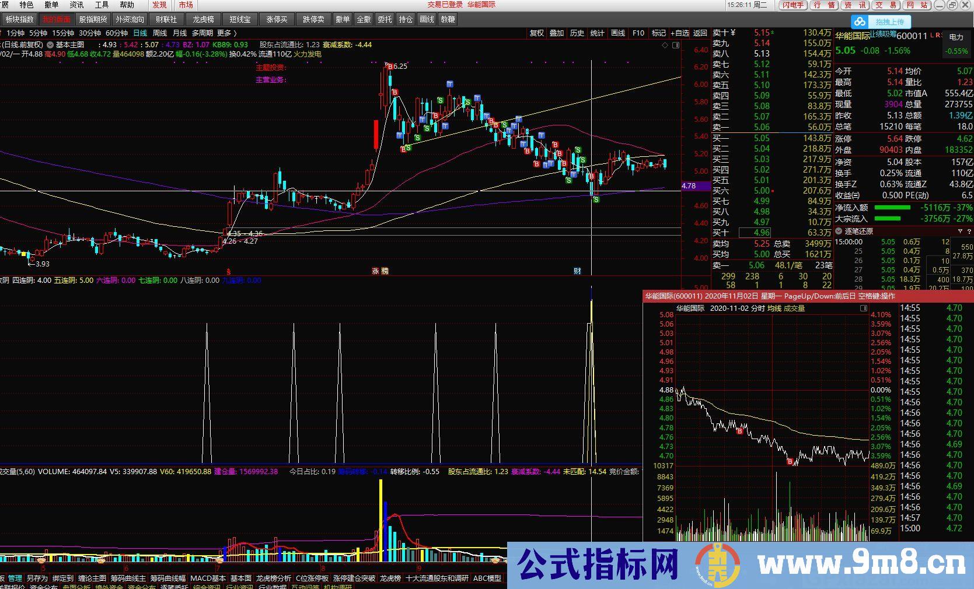
Task: Select the 60分钟 timeframe
Action: click(117, 33)
